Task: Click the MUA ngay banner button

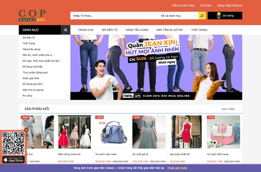Action: pyautogui.click(x=167, y=62)
